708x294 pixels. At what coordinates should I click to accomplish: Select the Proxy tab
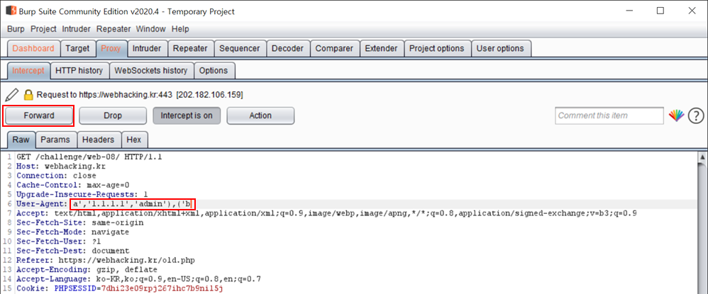[111, 49]
